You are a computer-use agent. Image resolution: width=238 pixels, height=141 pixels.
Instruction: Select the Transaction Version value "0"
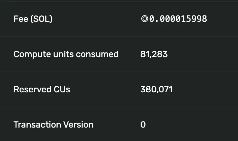point(143,125)
